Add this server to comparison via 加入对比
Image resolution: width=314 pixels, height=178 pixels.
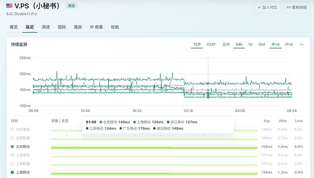267,7
